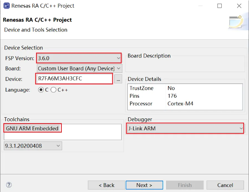Open the help question mark icon

tap(9, 185)
